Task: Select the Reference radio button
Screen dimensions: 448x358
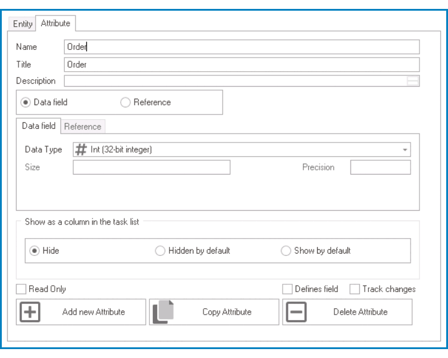Action: pos(125,102)
